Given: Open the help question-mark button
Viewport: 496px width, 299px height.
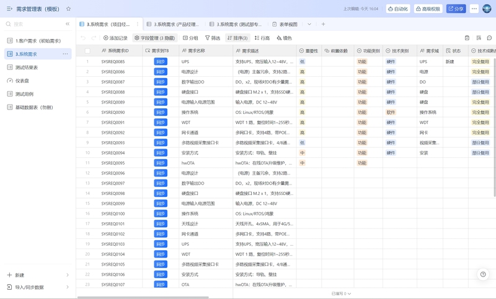Looking at the screenshot, I should (x=483, y=274).
